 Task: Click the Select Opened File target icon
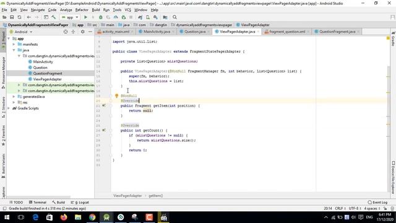coord(66,32)
